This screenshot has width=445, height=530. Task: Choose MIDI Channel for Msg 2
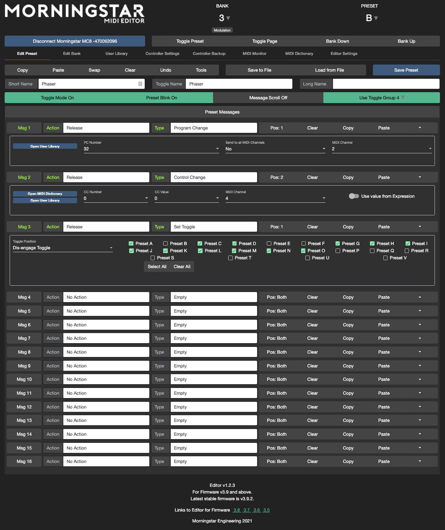pyautogui.click(x=275, y=199)
